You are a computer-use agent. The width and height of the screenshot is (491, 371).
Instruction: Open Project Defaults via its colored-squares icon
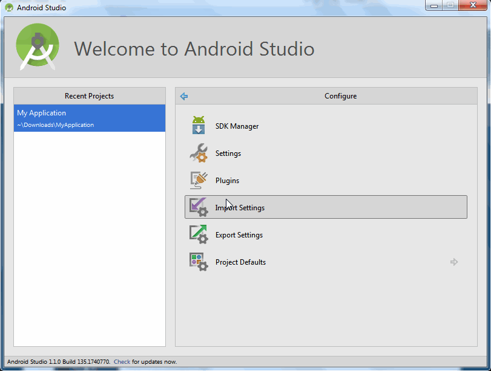tap(198, 262)
